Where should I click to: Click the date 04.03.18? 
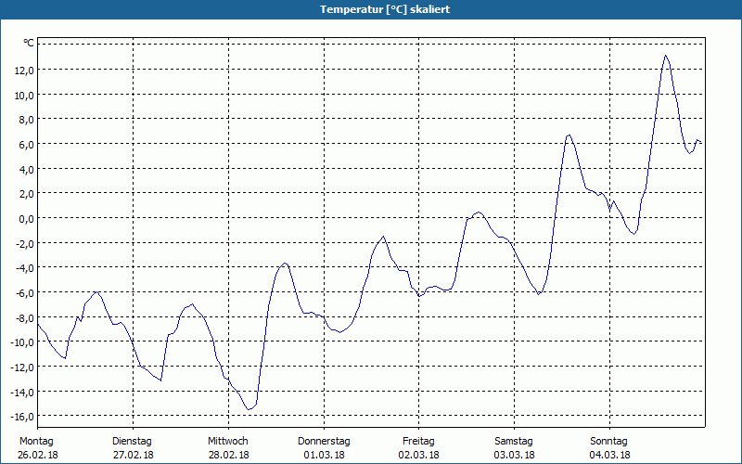pos(609,455)
